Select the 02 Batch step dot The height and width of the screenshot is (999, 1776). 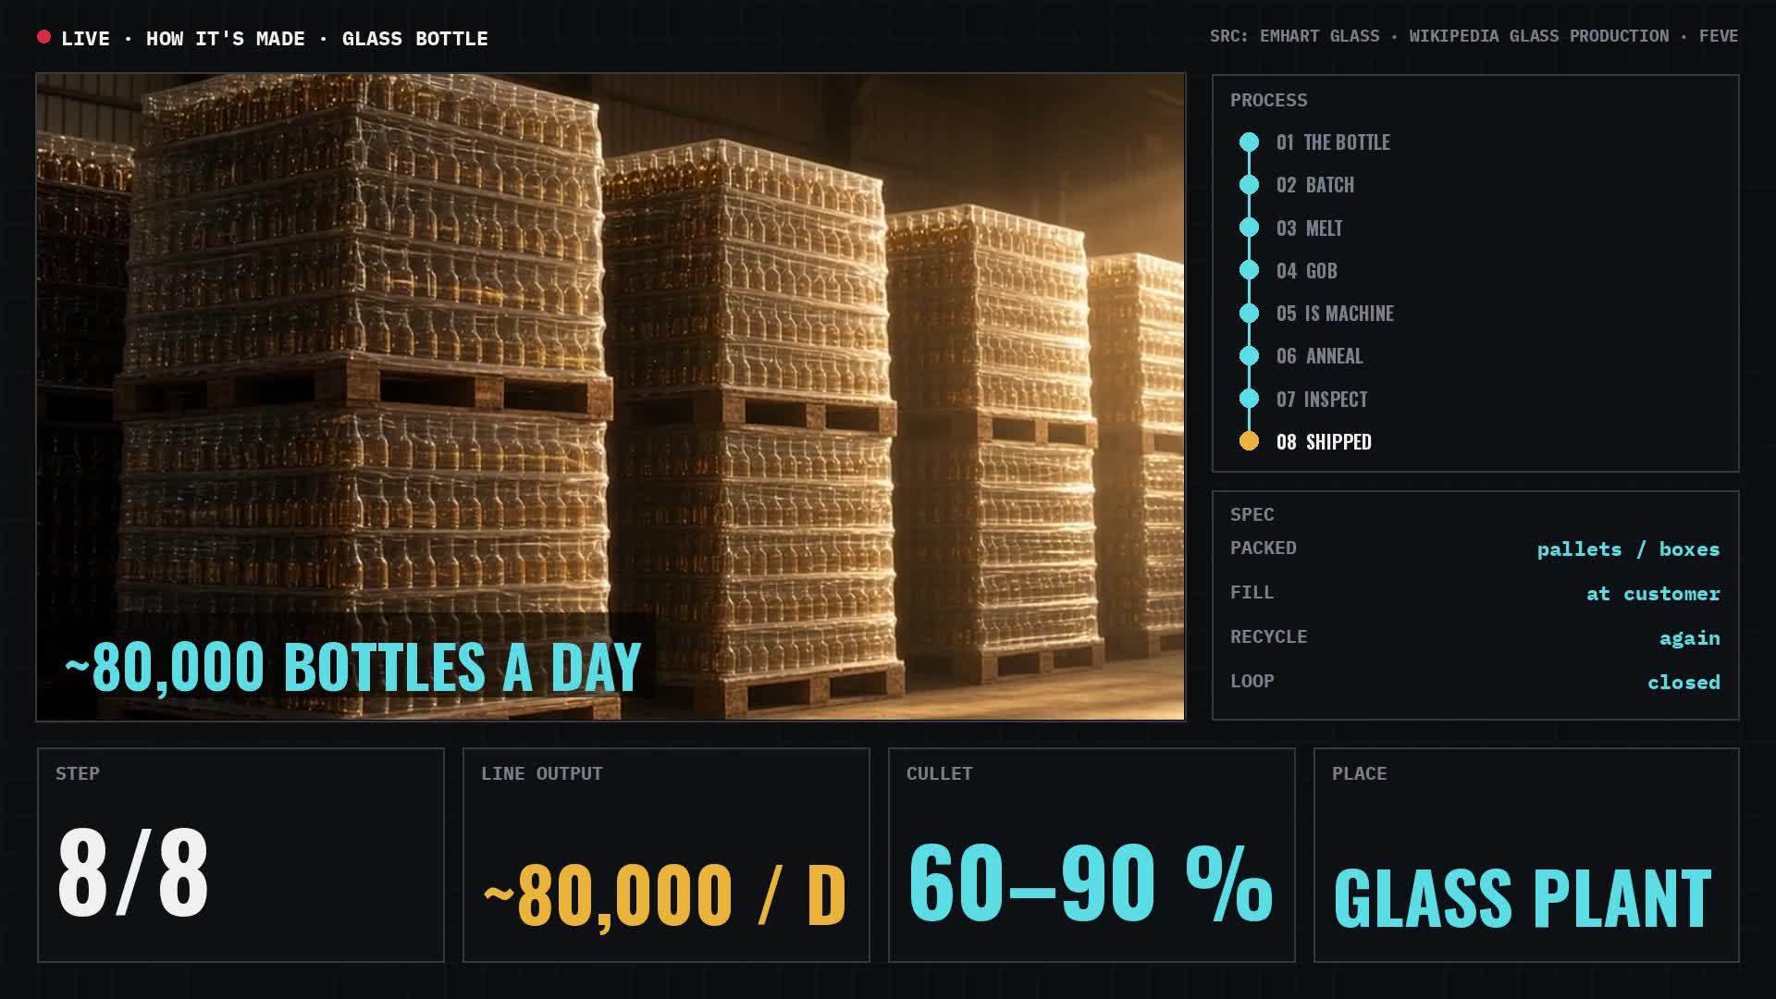(x=1249, y=185)
